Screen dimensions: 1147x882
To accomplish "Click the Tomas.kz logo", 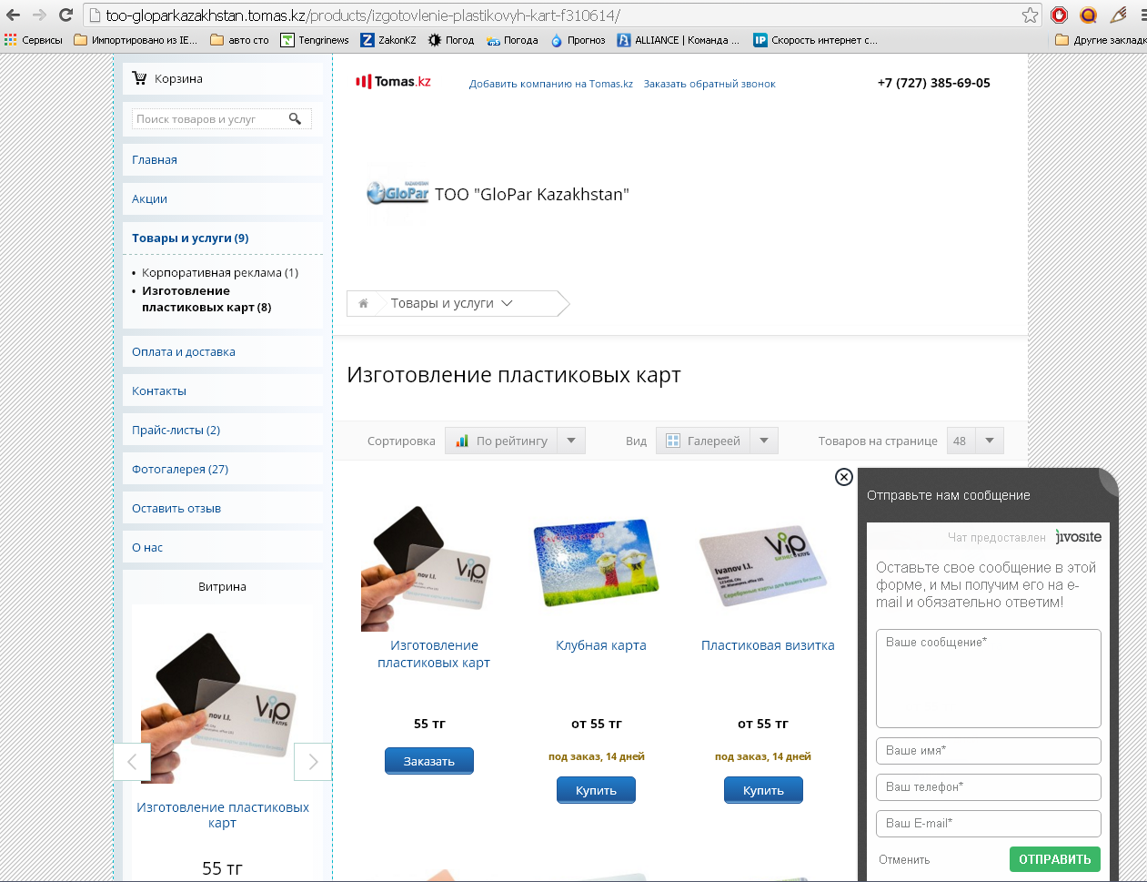I will (393, 82).
